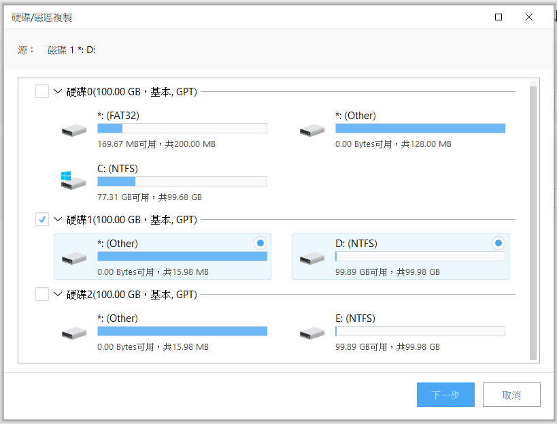Click the C: (NTFS) usage bar

(182, 182)
